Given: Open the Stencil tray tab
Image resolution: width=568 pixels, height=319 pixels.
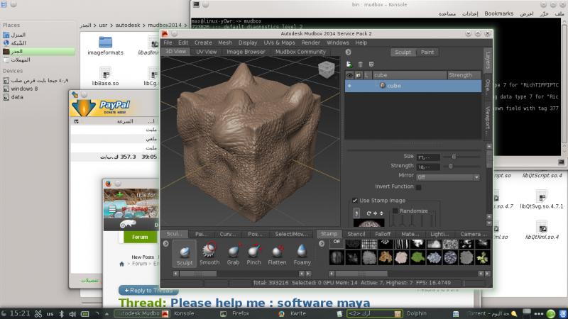Looking at the screenshot, I should click(x=356, y=234).
